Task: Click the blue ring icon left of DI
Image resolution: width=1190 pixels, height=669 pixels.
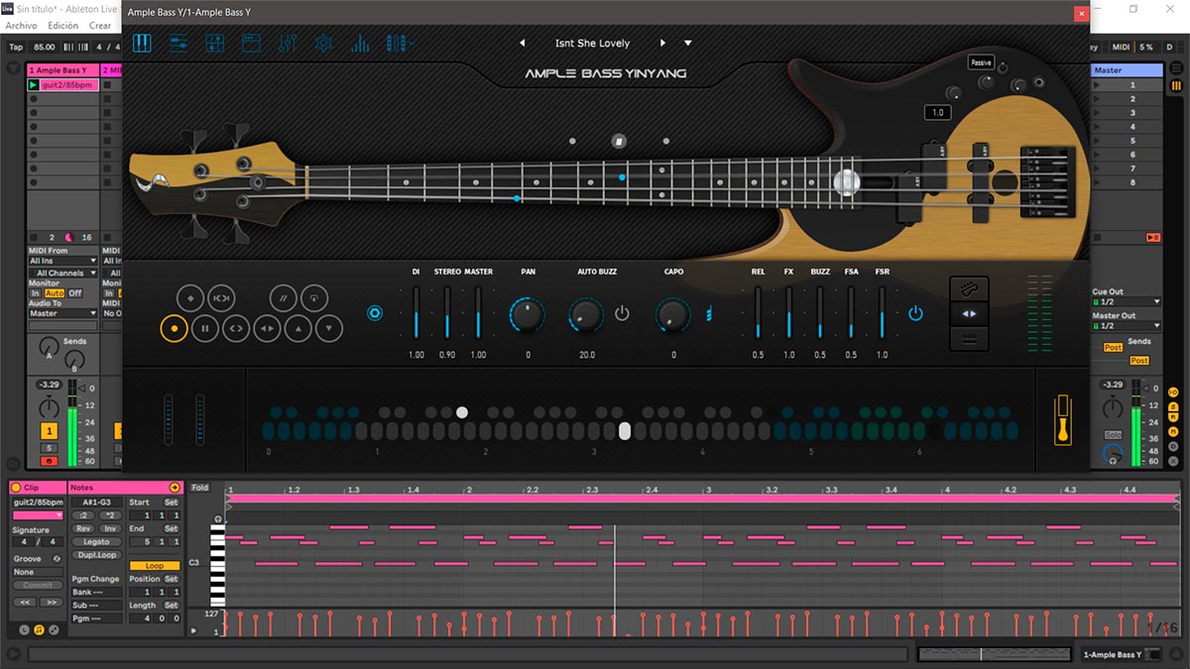Action: point(375,313)
